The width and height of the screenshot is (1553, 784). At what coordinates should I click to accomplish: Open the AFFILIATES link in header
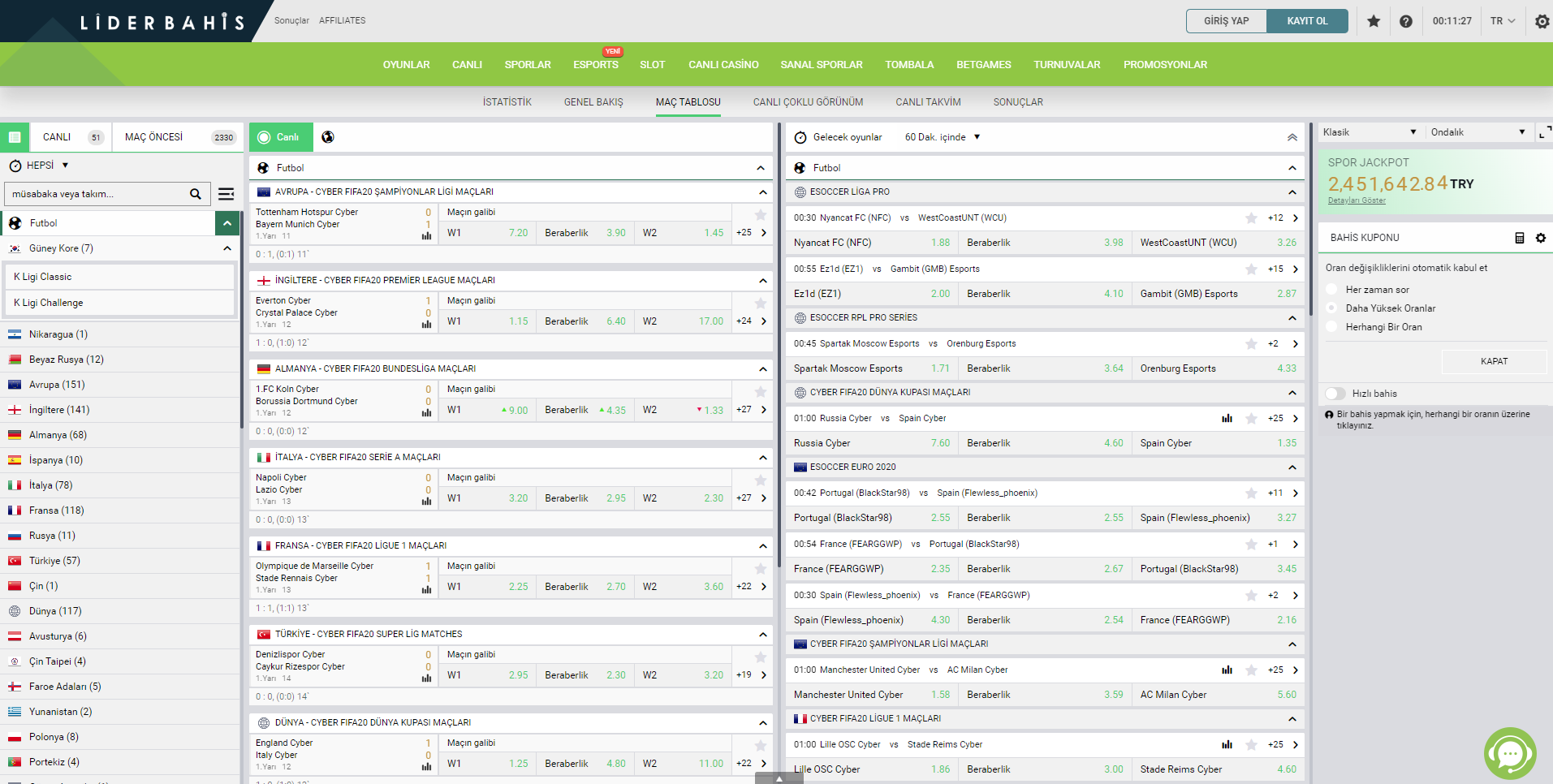tap(342, 20)
